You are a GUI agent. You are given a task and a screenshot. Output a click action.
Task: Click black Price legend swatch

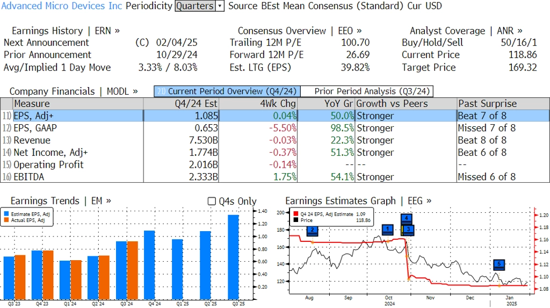296,220
